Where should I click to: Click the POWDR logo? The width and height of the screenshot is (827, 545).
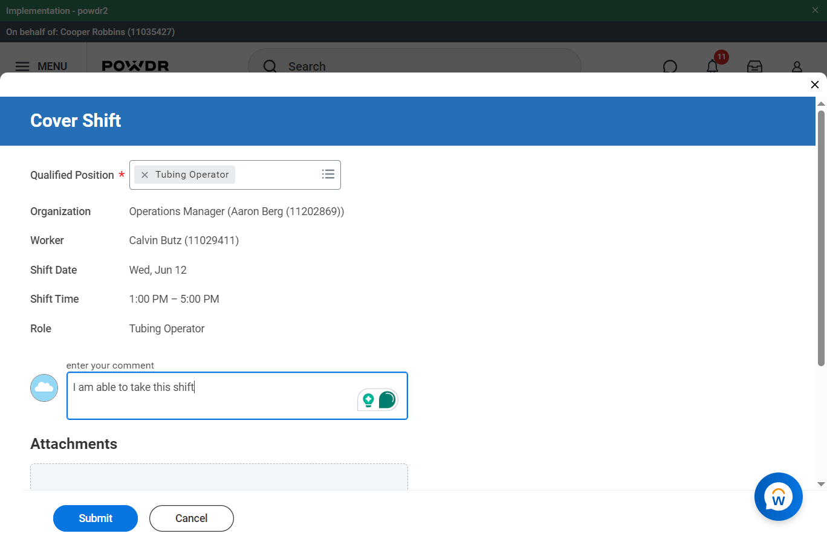coord(135,66)
